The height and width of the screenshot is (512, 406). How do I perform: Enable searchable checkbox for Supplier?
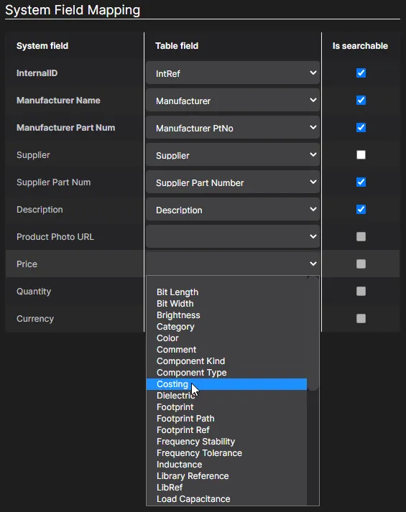click(x=361, y=155)
